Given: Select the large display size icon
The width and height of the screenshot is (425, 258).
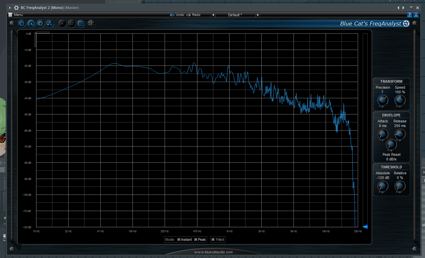Looking at the screenshot, I should point(81,23).
